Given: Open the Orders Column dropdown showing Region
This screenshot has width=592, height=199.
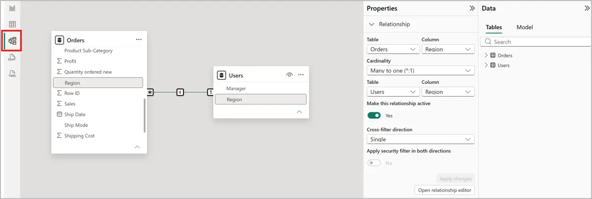Looking at the screenshot, I should tap(448, 49).
